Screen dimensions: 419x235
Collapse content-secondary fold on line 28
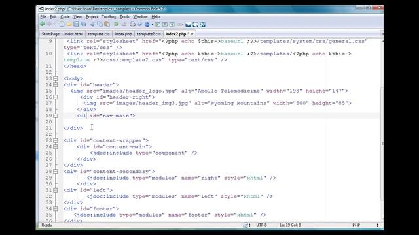coord(55,171)
